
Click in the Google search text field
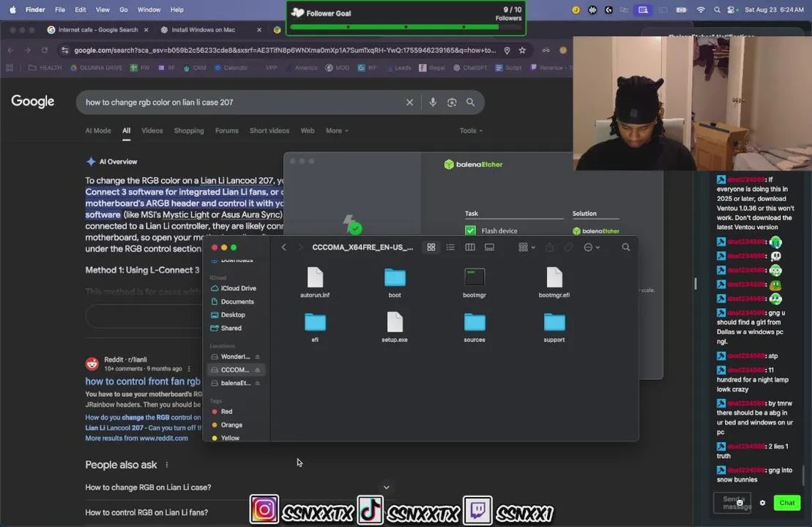tap(243, 102)
